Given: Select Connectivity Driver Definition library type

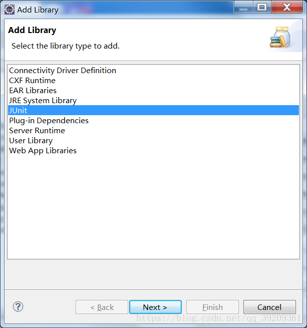Looking at the screenshot, I should pos(153,71).
